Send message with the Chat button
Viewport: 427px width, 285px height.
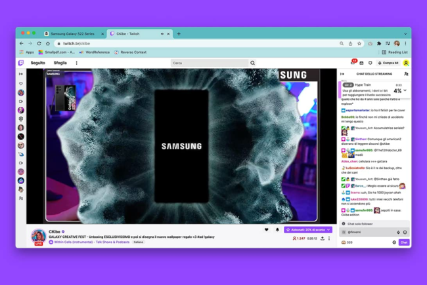(404, 242)
